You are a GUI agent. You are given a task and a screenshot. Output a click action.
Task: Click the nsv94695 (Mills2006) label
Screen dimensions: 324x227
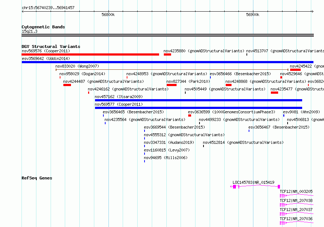click(x=166, y=158)
